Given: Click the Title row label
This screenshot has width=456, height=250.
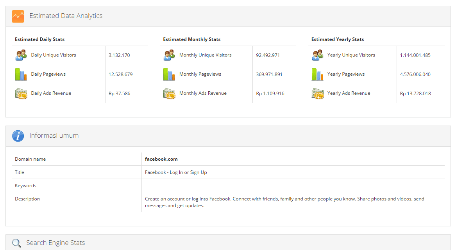Looking at the screenshot, I should pos(20,172).
